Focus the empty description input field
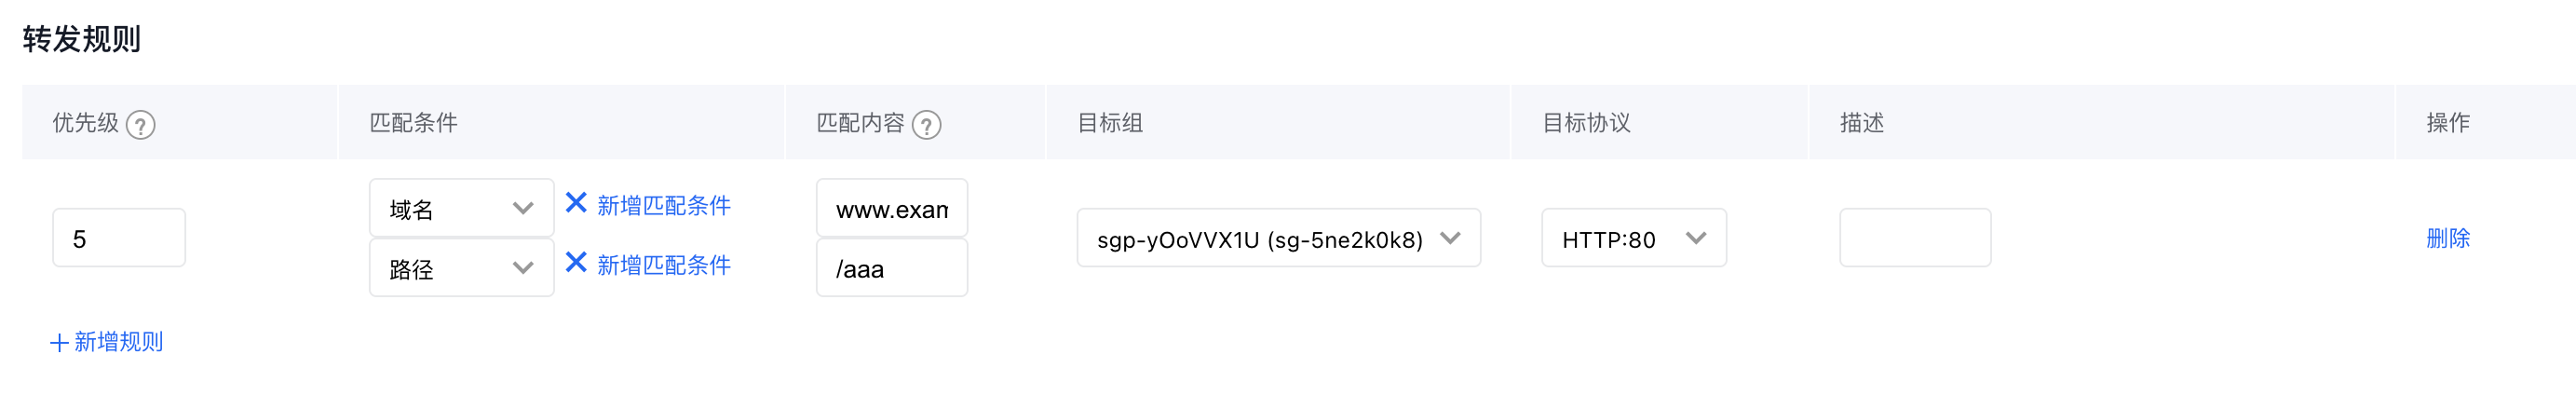 1915,238
